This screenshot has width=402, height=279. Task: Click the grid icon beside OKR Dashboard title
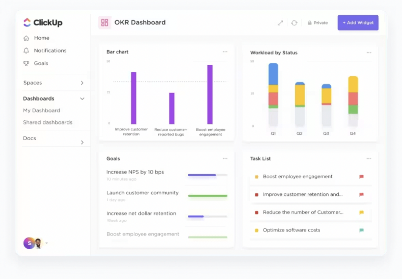click(104, 22)
